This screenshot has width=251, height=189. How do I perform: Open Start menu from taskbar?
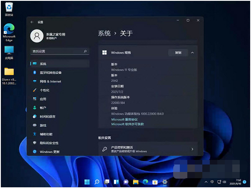tap(87, 182)
